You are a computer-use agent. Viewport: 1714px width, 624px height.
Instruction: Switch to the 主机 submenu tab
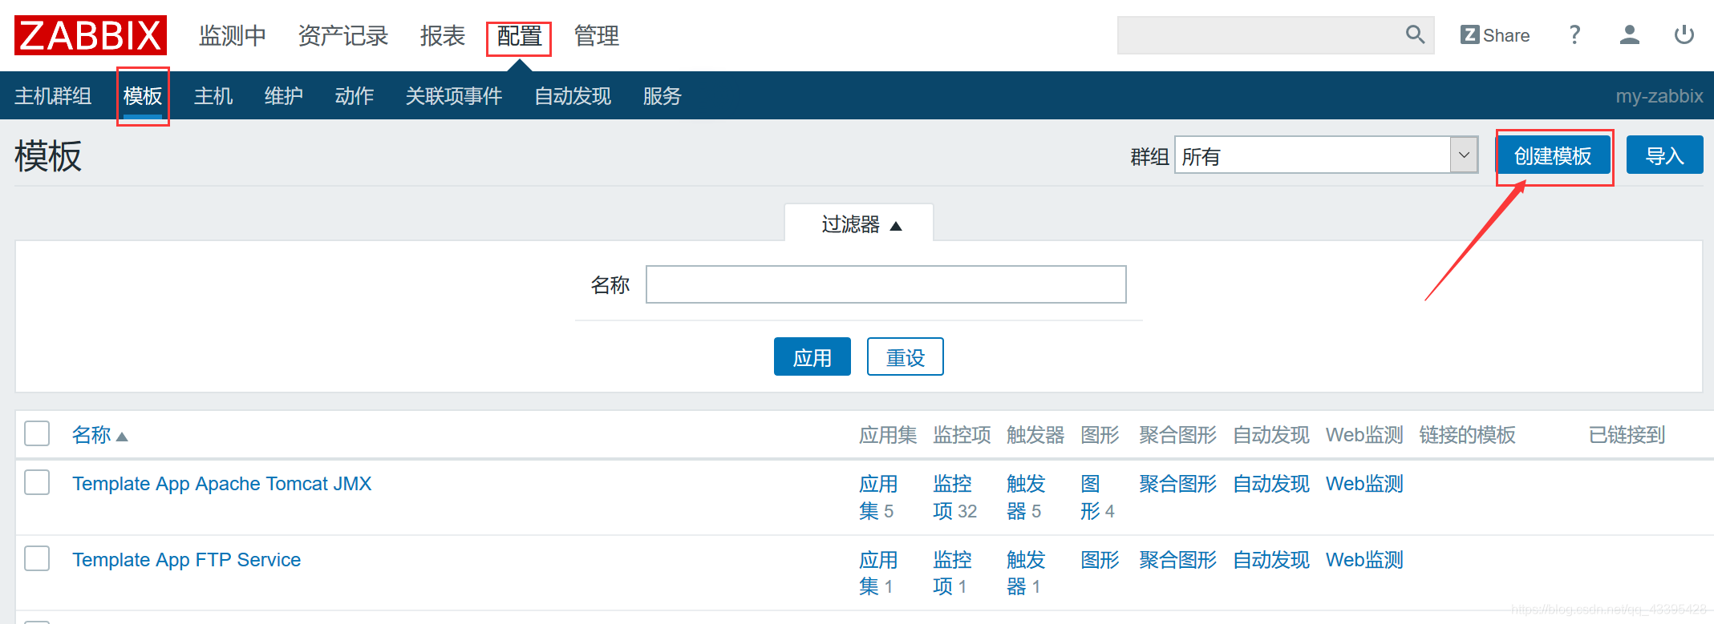[x=213, y=96]
